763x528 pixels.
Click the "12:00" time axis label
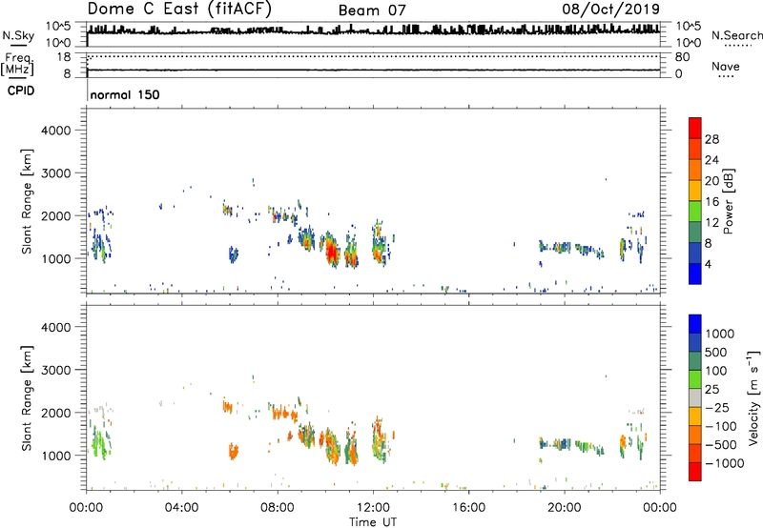tap(373, 508)
